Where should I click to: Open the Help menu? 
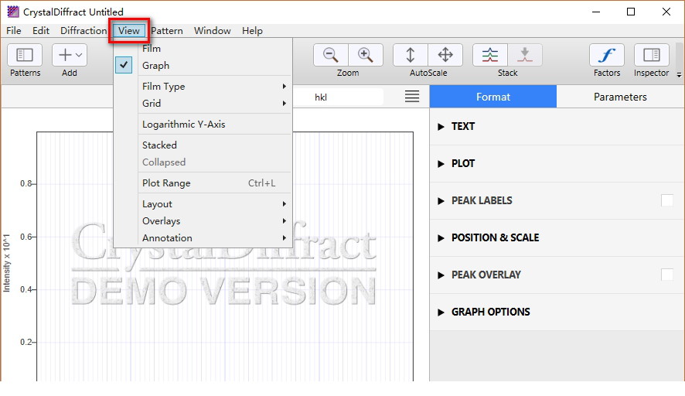point(252,31)
